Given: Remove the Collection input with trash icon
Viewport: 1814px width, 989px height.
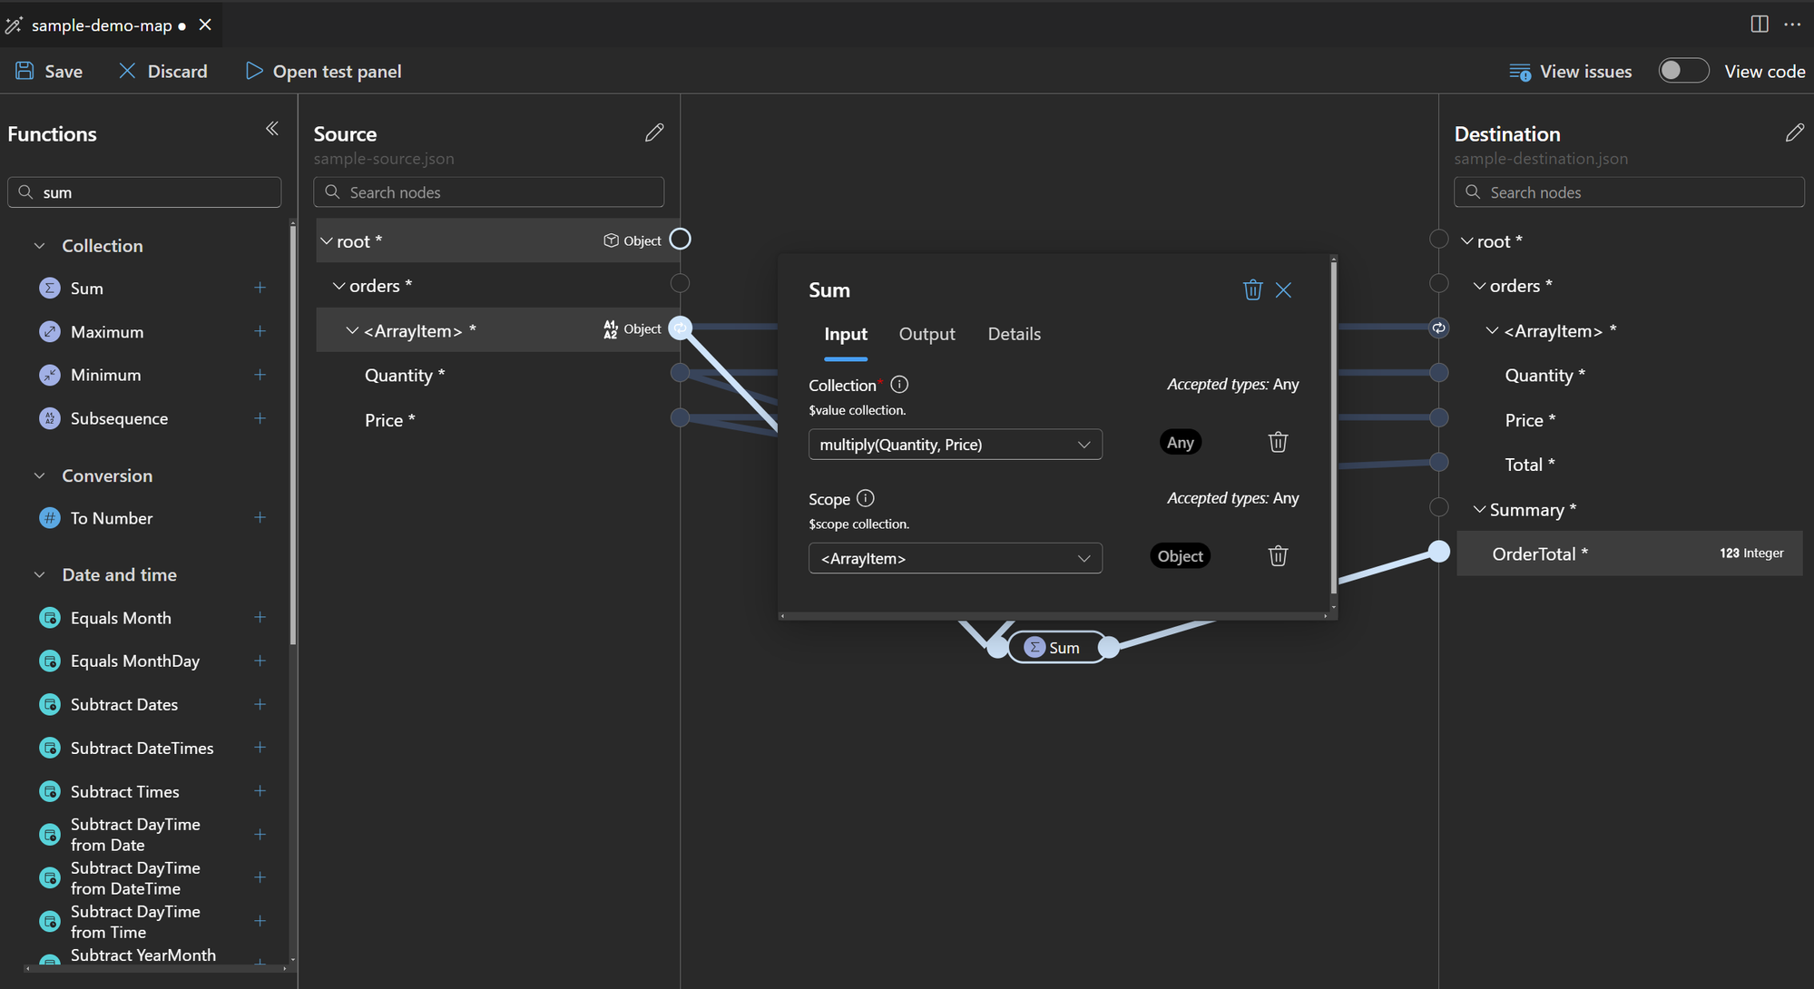Looking at the screenshot, I should point(1278,442).
